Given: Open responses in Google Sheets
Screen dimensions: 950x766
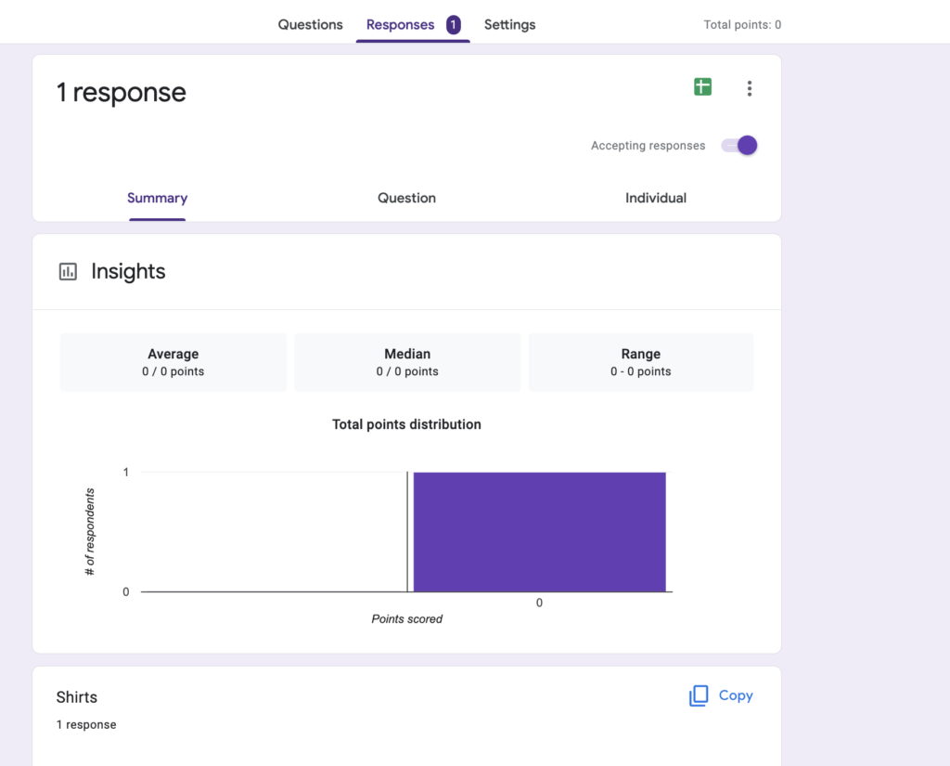Looking at the screenshot, I should pyautogui.click(x=702, y=86).
